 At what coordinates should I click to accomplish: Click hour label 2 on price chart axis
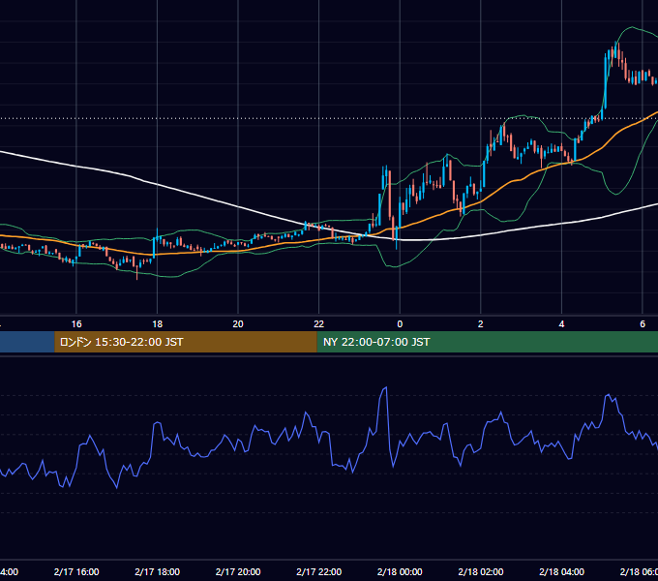pyautogui.click(x=481, y=324)
